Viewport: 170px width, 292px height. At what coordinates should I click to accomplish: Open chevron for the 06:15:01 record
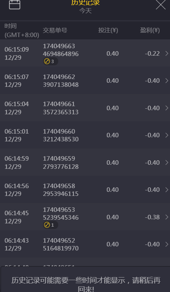167,135
